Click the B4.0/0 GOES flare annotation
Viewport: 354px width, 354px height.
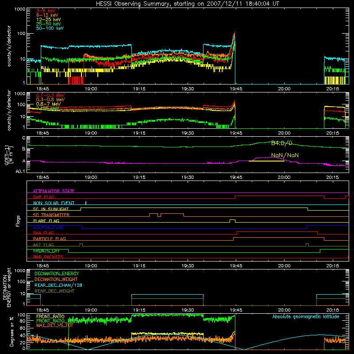(x=281, y=143)
